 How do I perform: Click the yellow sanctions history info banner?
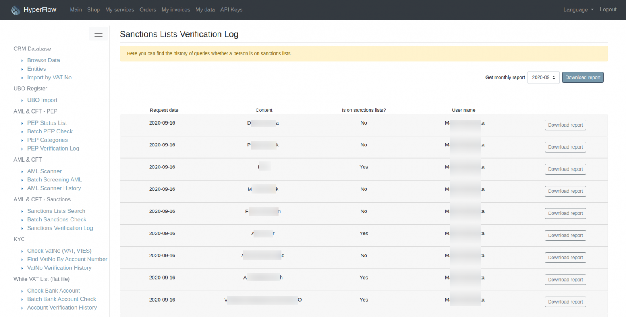coord(364,53)
